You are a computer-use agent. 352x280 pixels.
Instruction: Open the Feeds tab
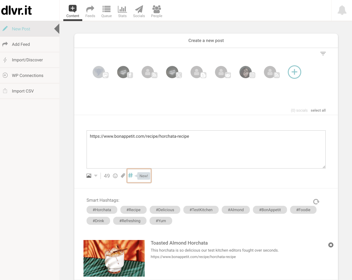tap(90, 11)
